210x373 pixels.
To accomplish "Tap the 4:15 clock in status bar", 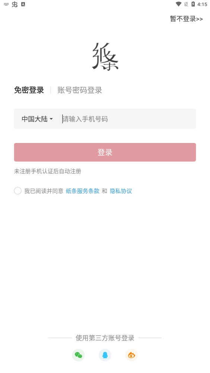I will (202, 4).
